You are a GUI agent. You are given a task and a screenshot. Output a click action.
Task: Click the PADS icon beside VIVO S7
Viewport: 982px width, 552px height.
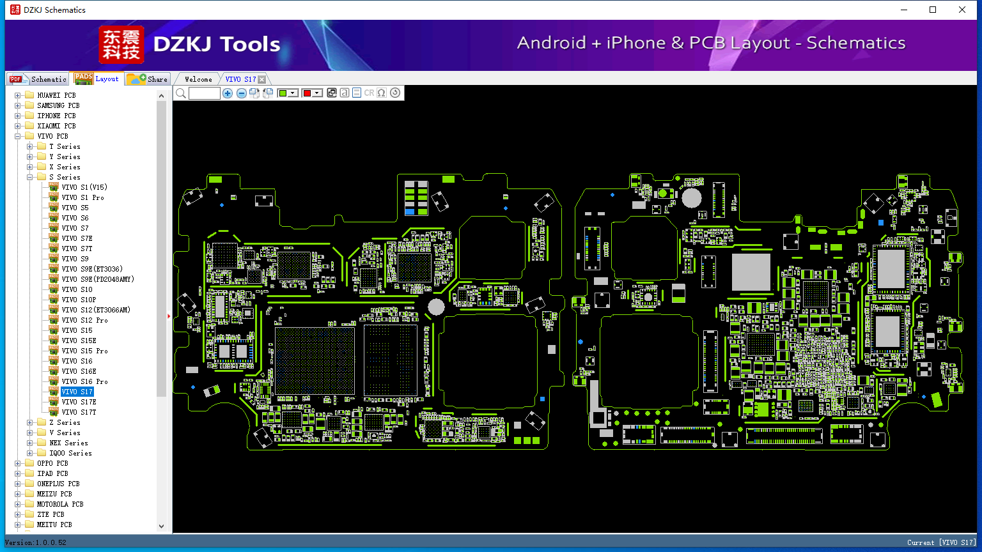(x=54, y=228)
